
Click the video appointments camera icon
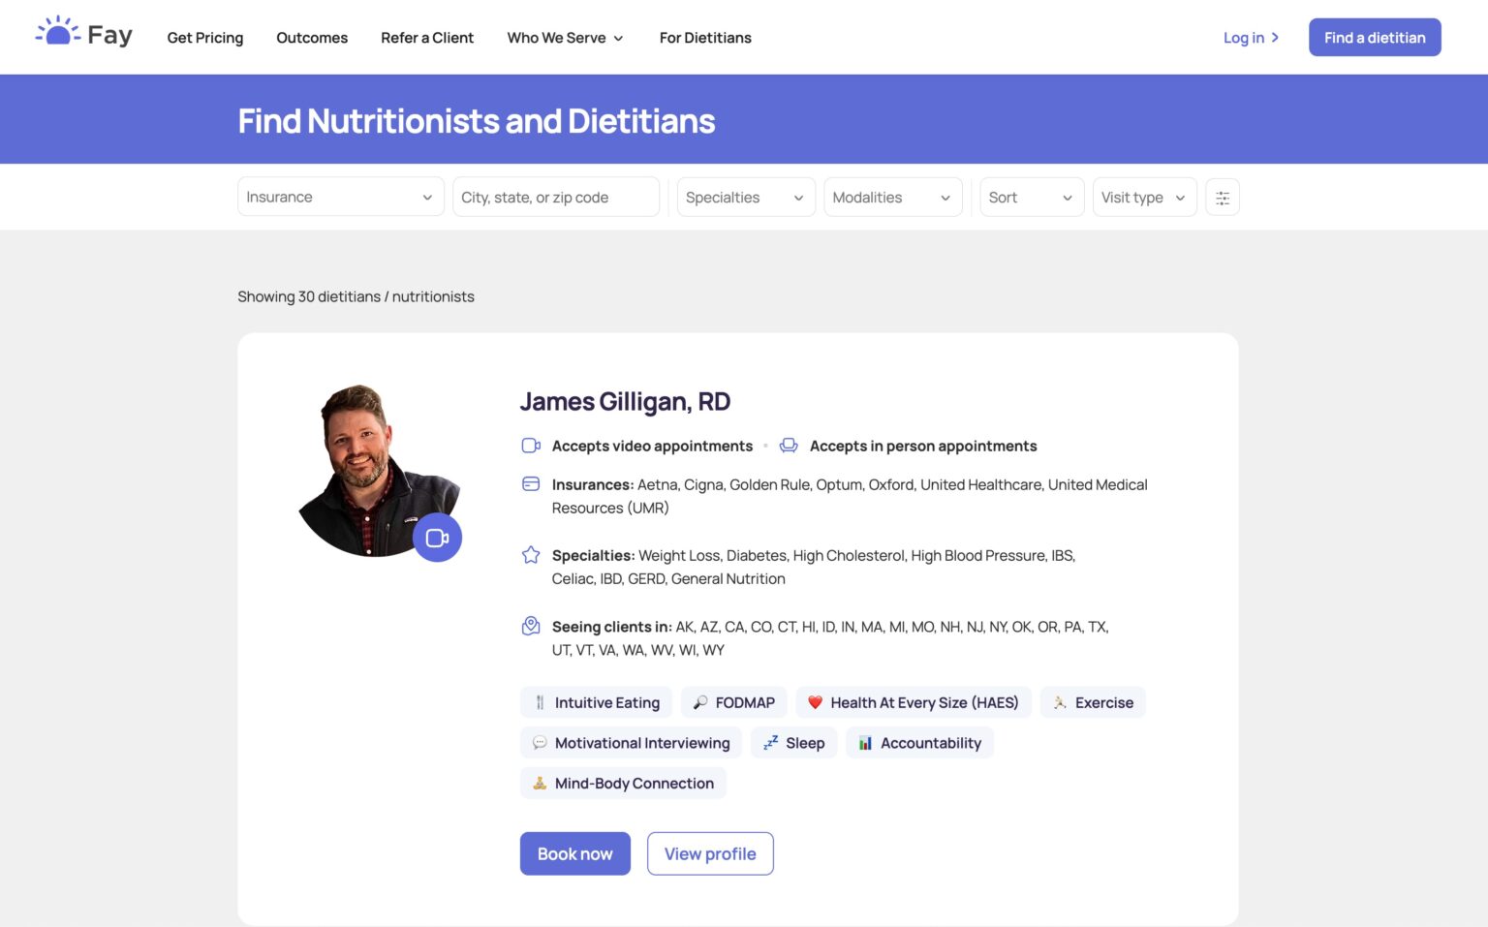point(531,446)
